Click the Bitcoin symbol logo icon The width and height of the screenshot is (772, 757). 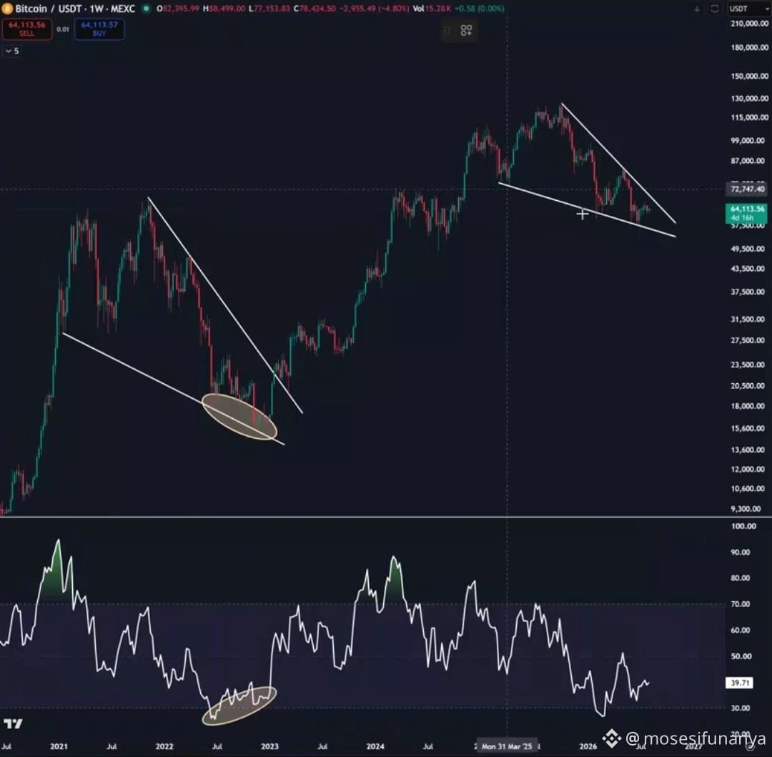[x=7, y=9]
